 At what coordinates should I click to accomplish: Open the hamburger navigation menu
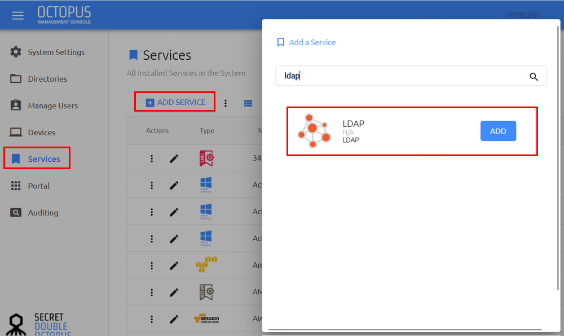[17, 15]
